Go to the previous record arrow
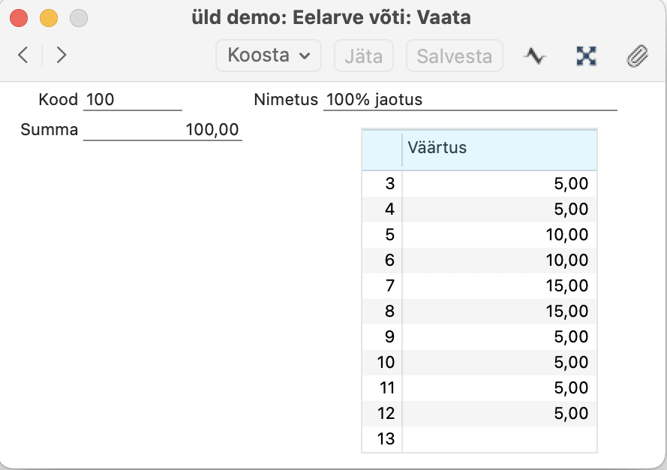Viewport: 667px width, 470px height. tap(23, 55)
